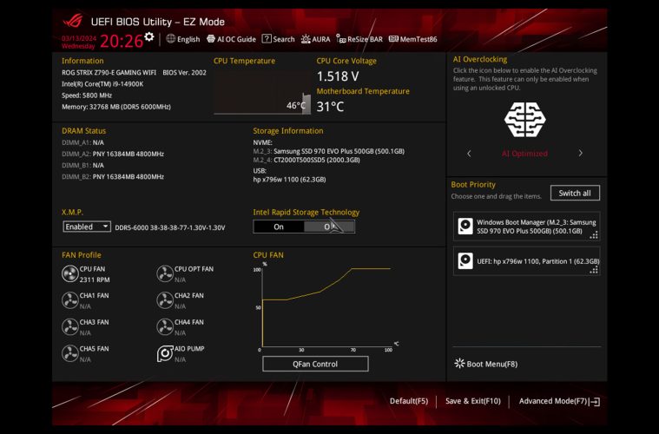Open the Search tool
Viewport: 659px width, 434px height.
pyautogui.click(x=278, y=39)
